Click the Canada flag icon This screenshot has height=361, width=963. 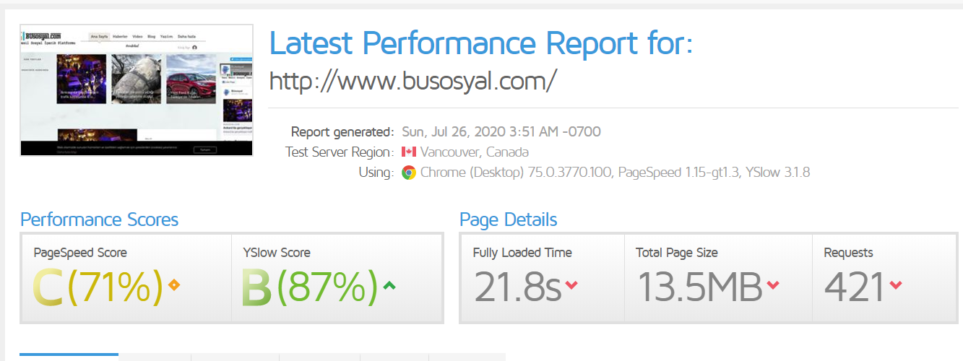tap(409, 152)
